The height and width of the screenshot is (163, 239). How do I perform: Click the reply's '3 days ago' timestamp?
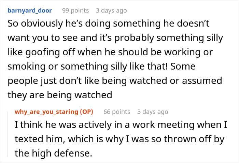pos(152,112)
